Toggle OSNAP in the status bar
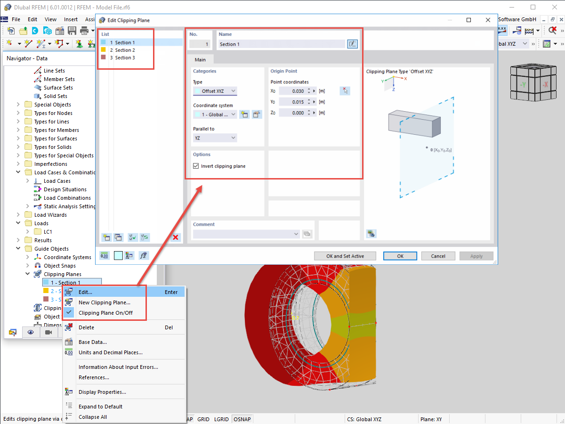Viewport: 565px width, 424px height. click(x=242, y=419)
